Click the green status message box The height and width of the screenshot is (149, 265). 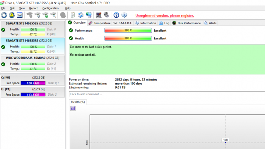point(167,60)
